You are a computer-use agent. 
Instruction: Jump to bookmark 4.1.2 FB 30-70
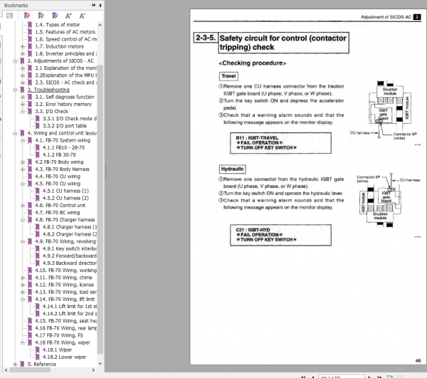(59, 154)
